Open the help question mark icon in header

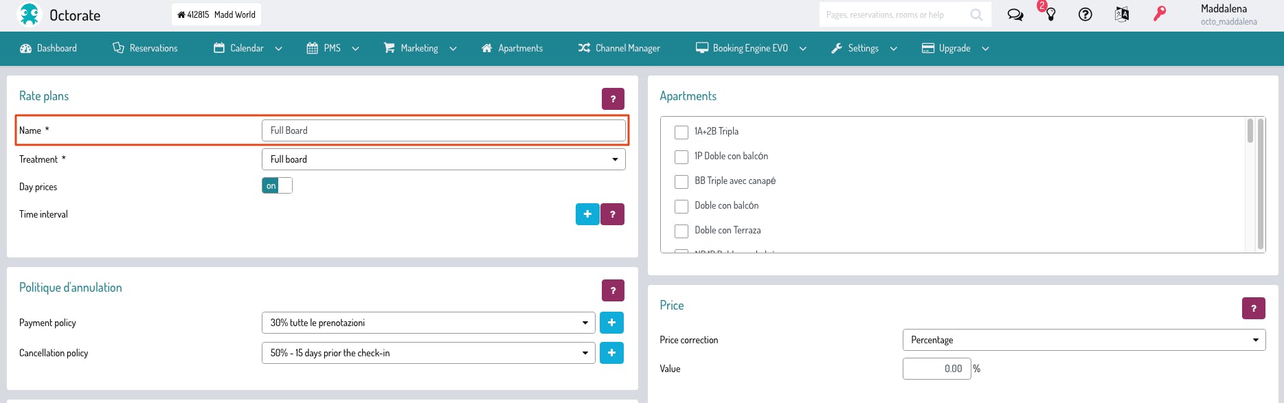pyautogui.click(x=1085, y=14)
